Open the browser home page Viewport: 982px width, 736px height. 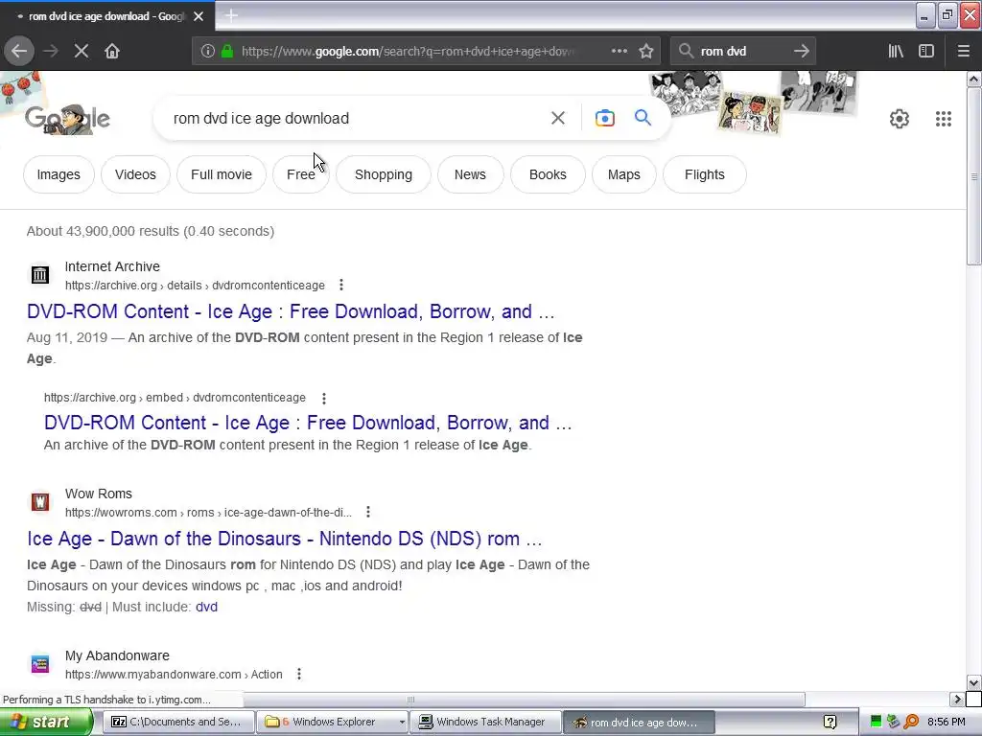(112, 52)
